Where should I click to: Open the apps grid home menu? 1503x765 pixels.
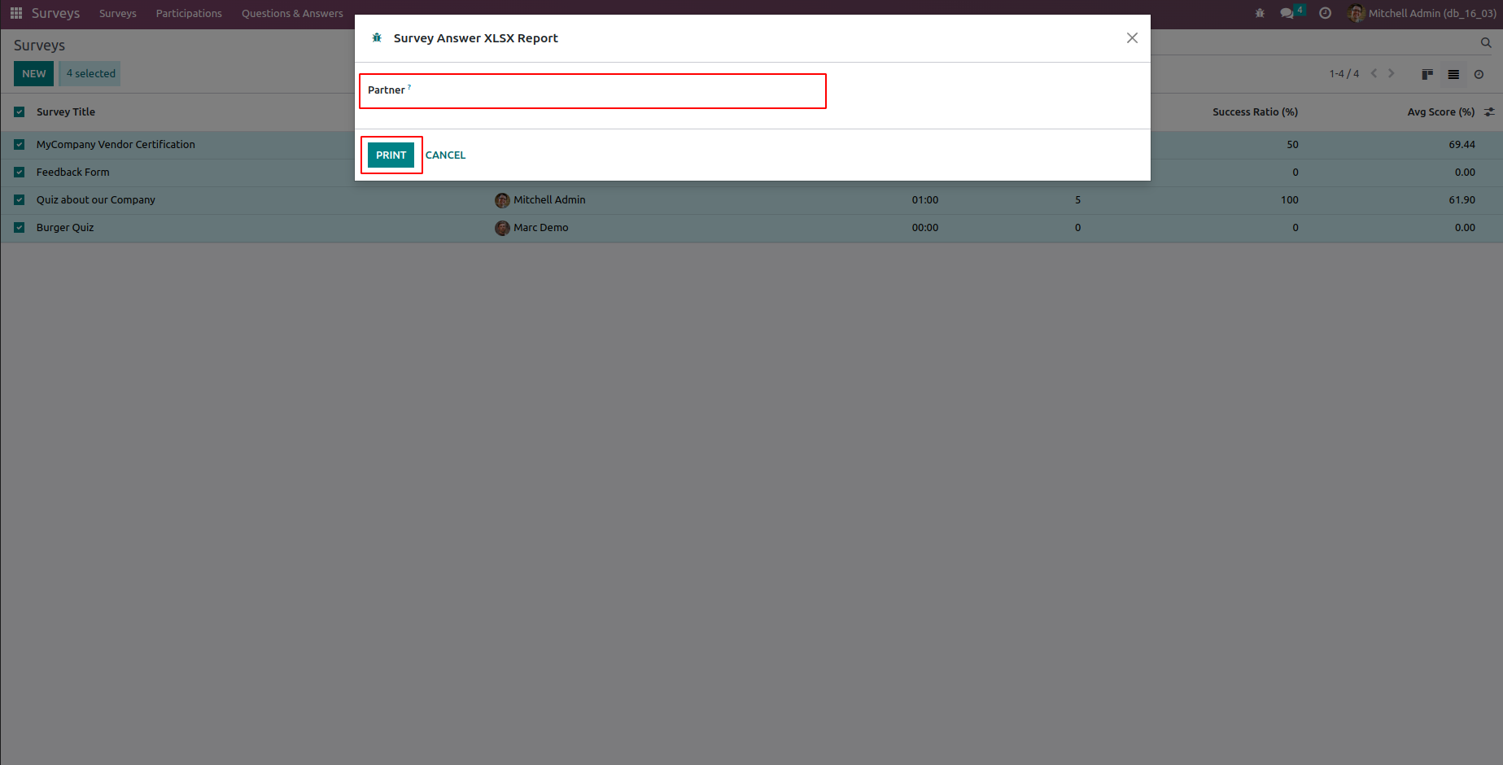[x=15, y=13]
